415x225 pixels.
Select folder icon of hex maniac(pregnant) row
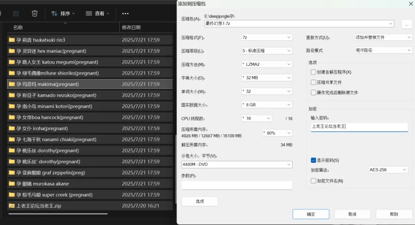[x=11, y=51]
